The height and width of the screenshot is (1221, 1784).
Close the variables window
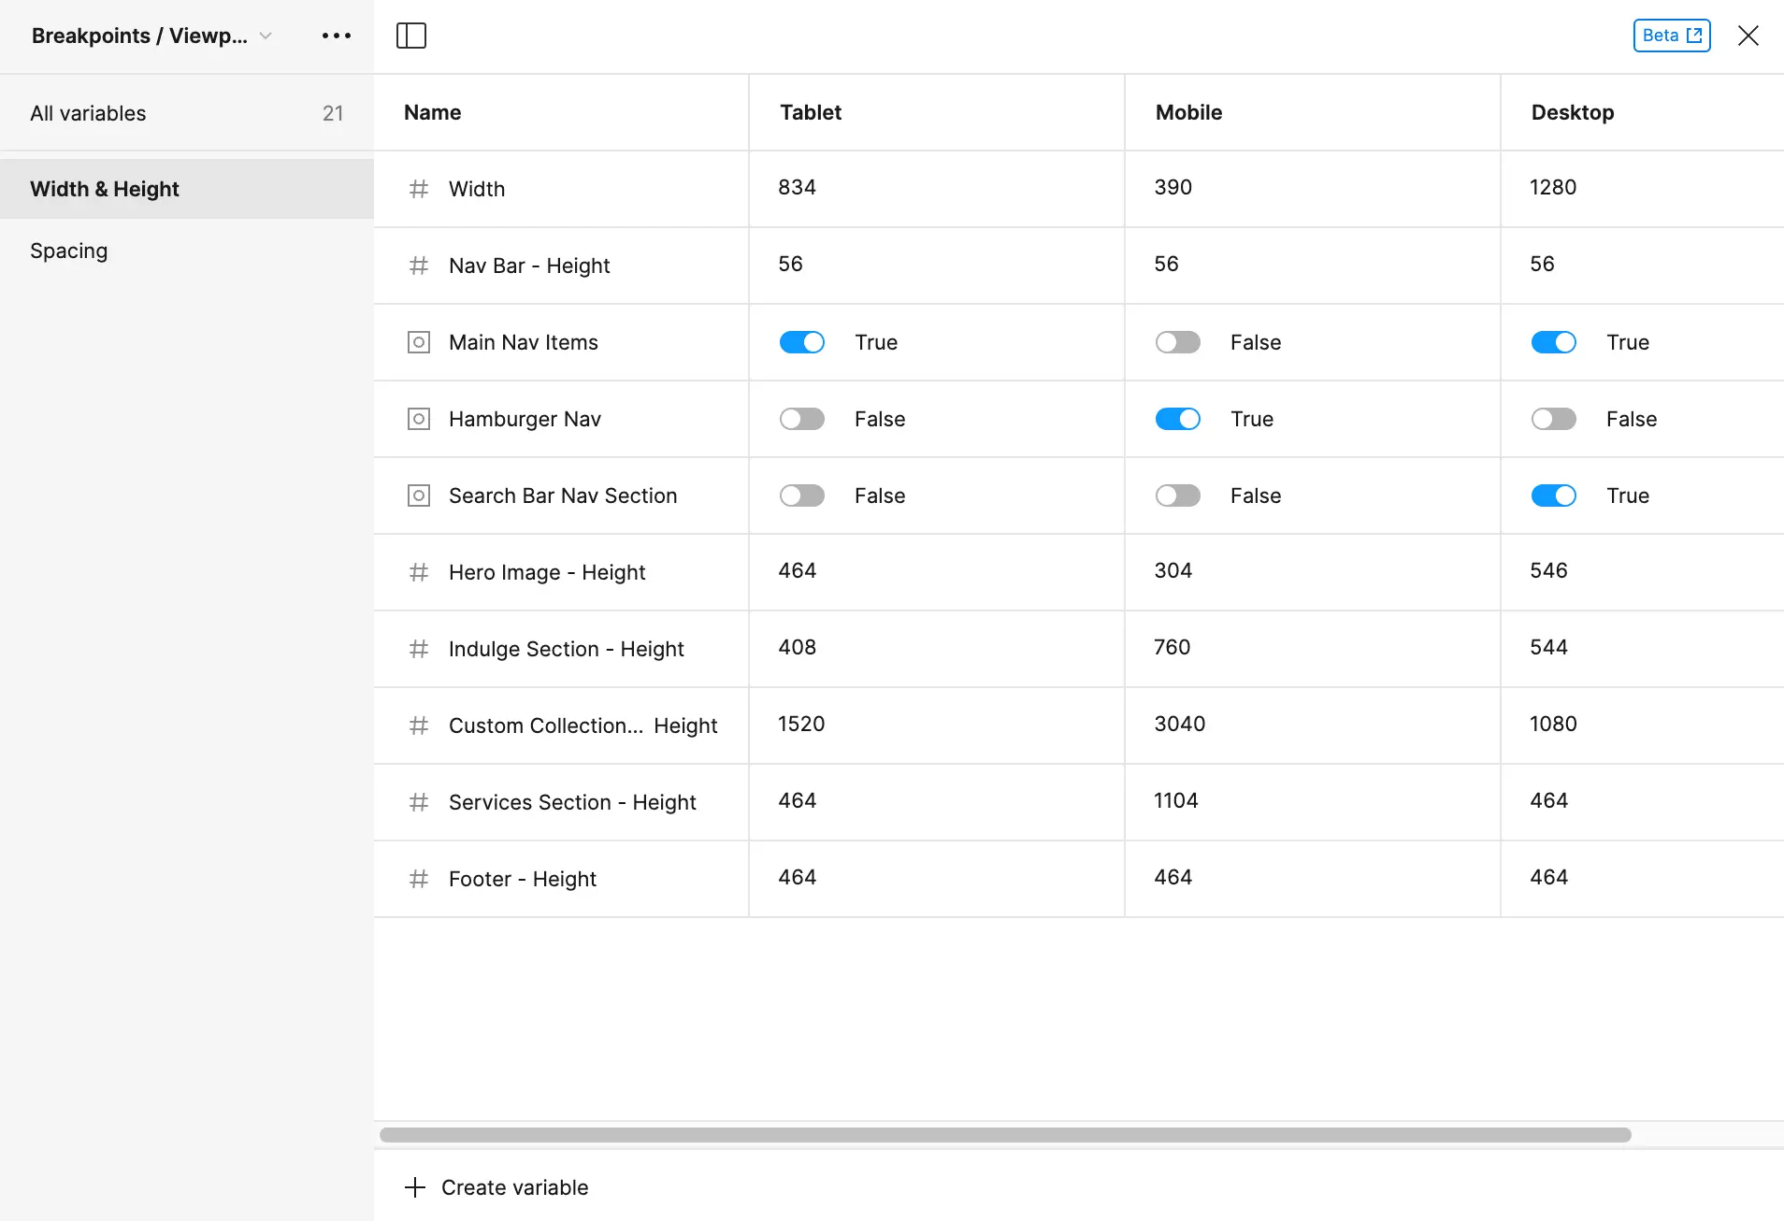pos(1748,36)
